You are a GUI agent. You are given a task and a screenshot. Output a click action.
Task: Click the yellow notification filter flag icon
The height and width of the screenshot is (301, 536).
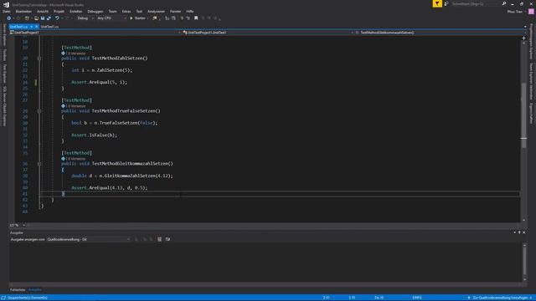[437, 3]
